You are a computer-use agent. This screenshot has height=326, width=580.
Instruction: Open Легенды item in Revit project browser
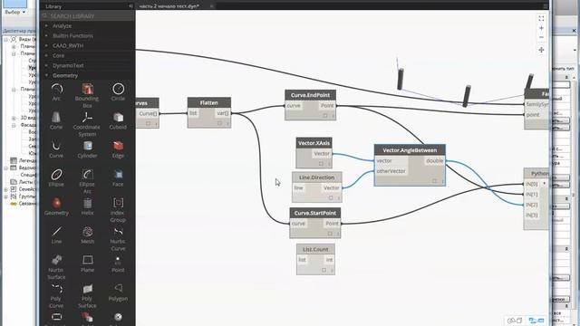click(x=27, y=160)
